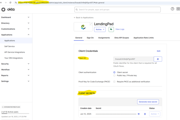The image size is (180, 120).
Task: Expand the Workflow menu
Action: point(15,70)
